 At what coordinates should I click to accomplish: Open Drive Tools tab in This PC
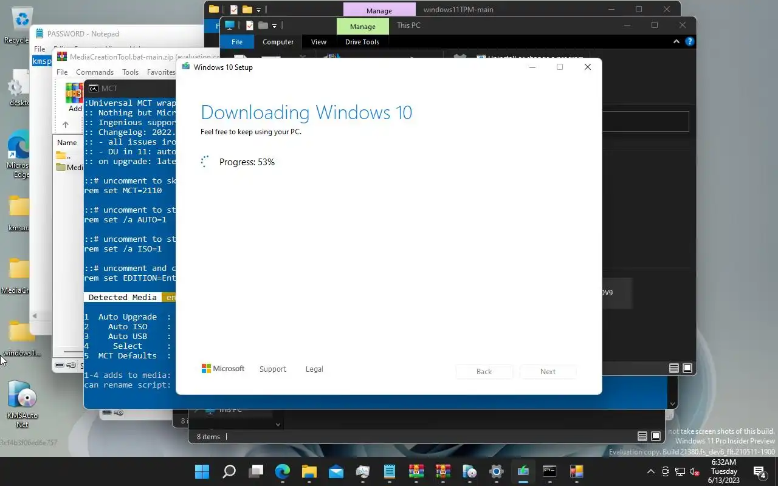pyautogui.click(x=362, y=42)
